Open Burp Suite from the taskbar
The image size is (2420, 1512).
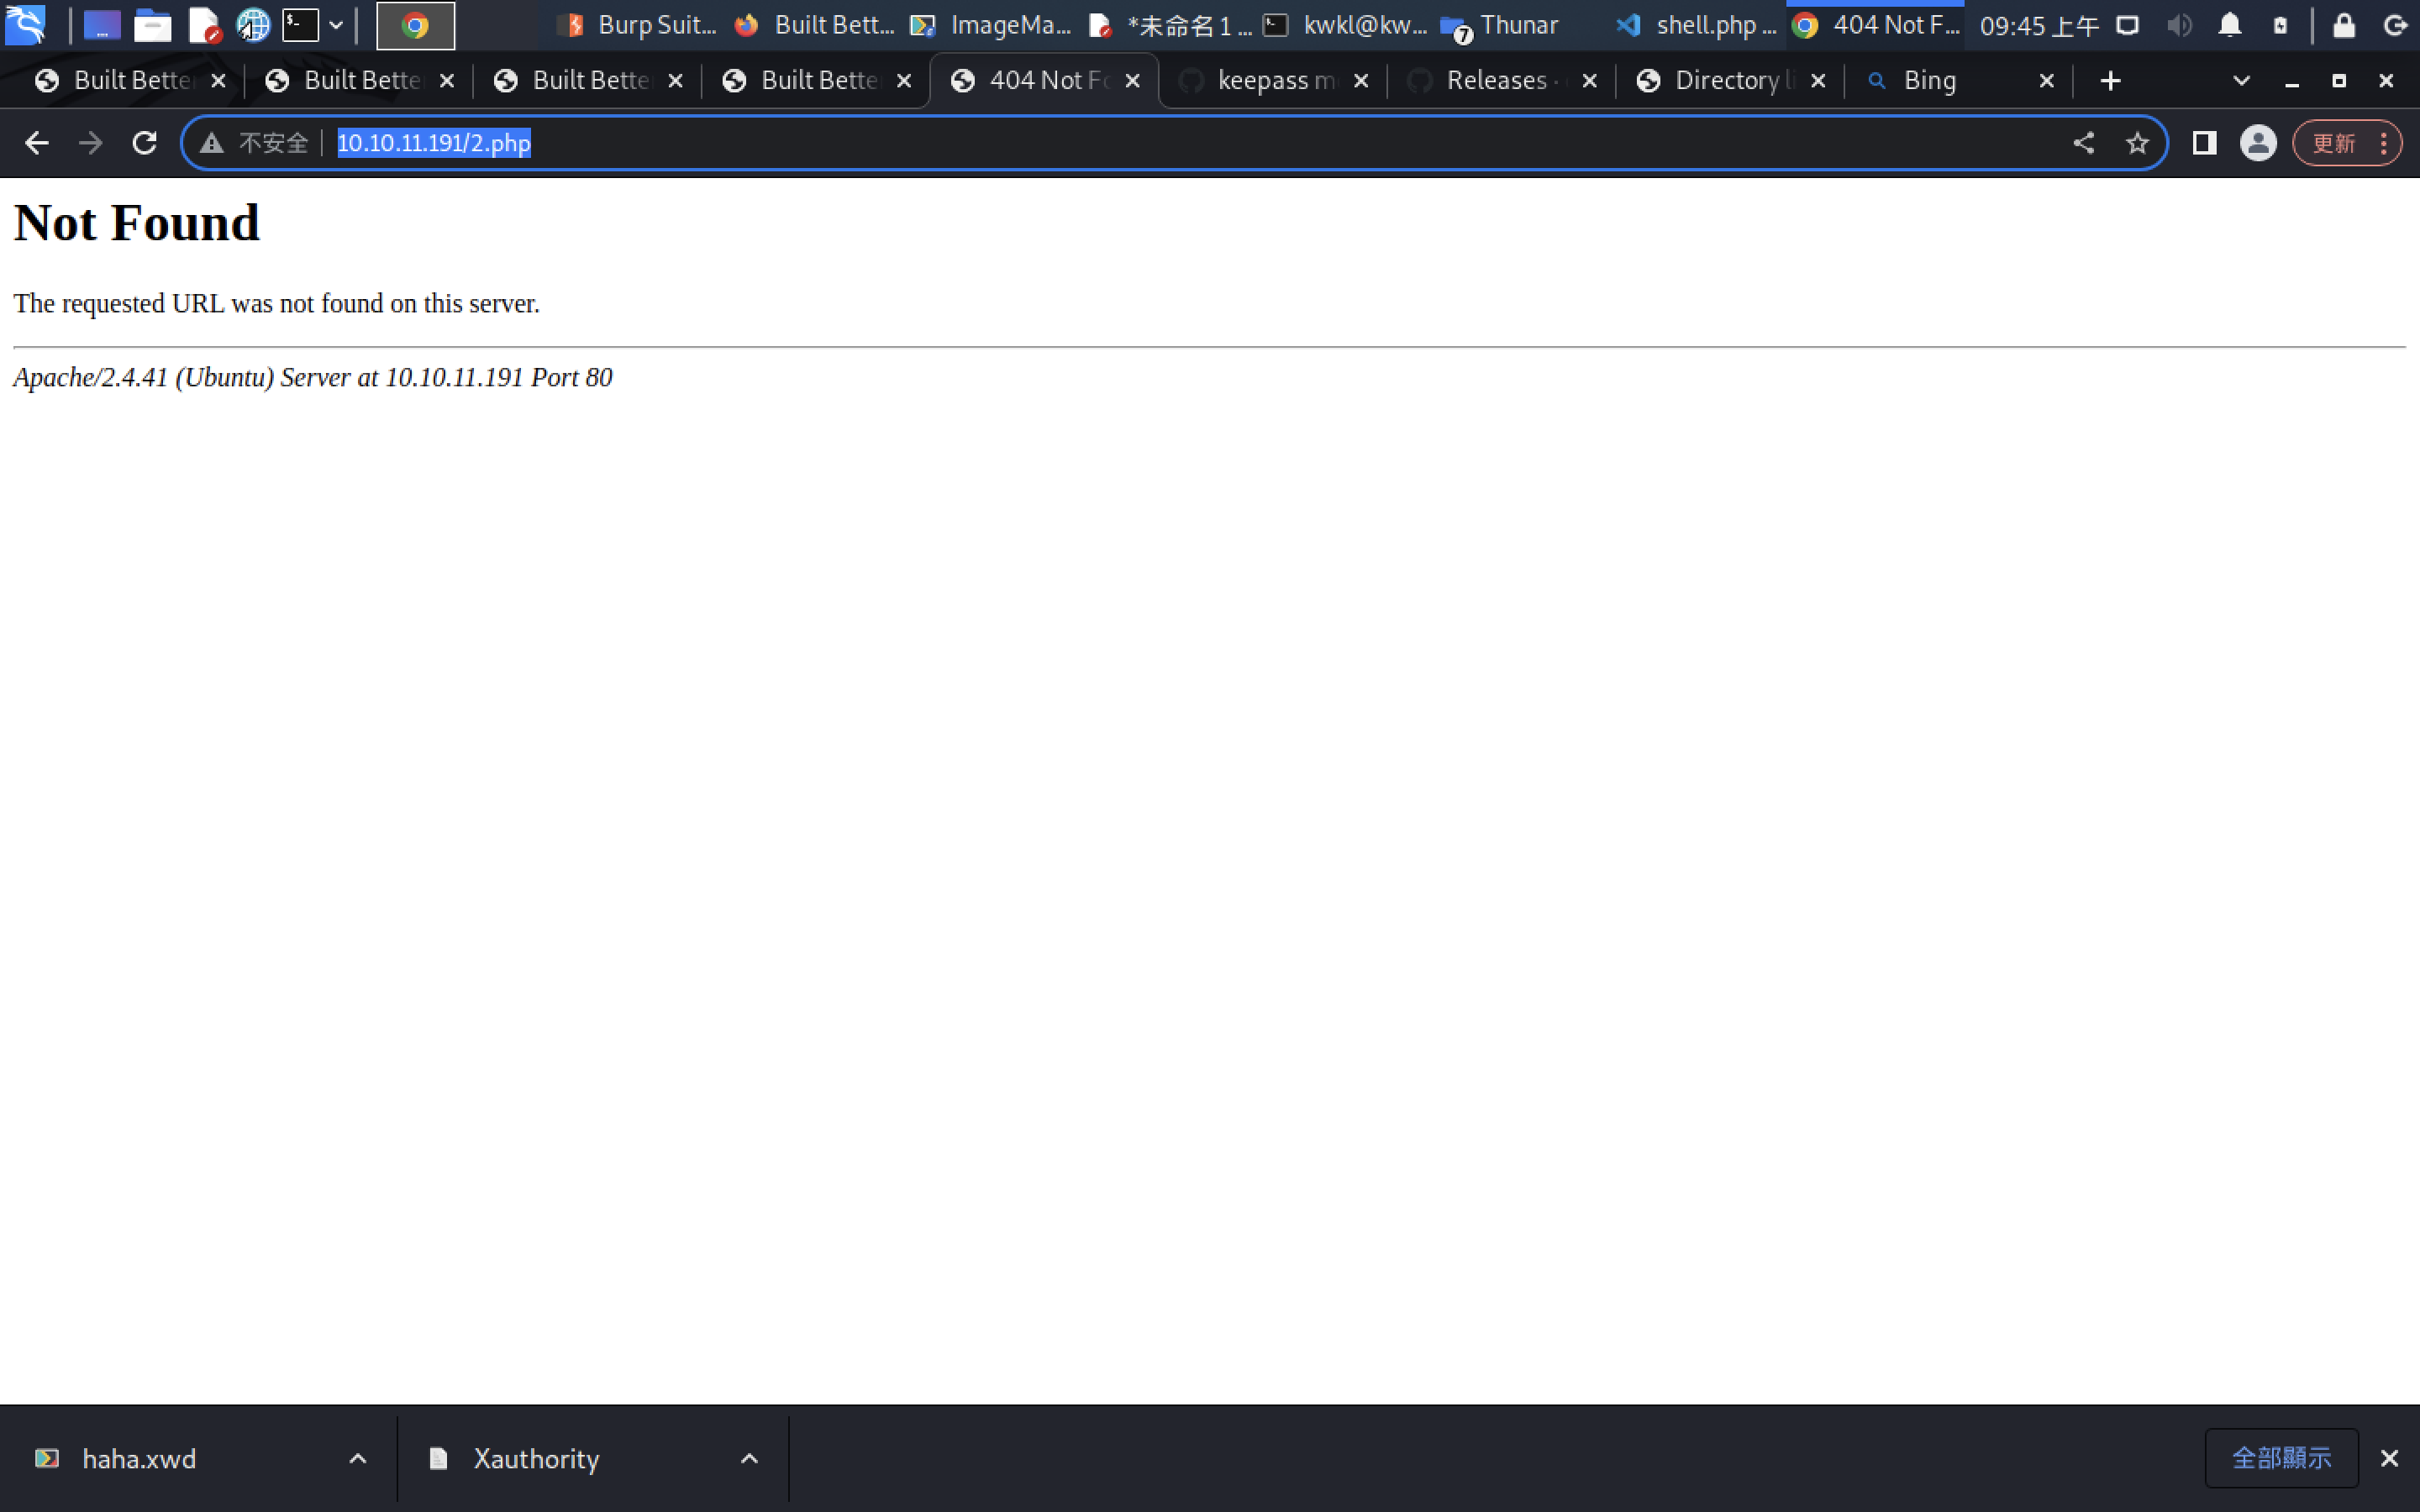pyautogui.click(x=640, y=26)
